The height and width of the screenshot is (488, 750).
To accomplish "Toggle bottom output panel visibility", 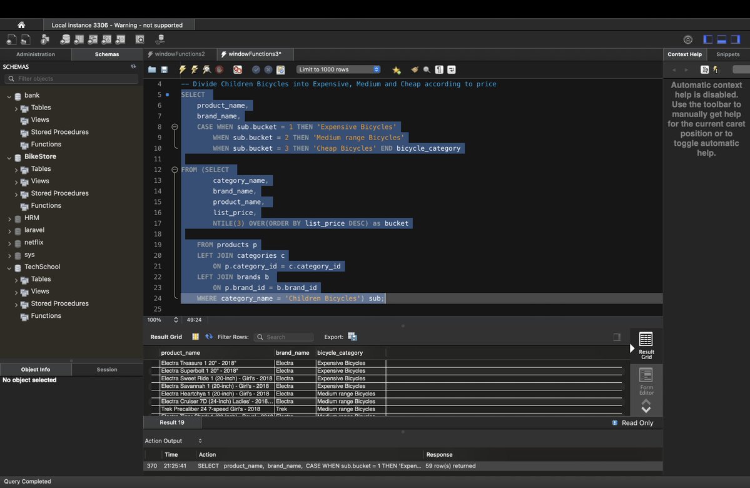I will 722,39.
